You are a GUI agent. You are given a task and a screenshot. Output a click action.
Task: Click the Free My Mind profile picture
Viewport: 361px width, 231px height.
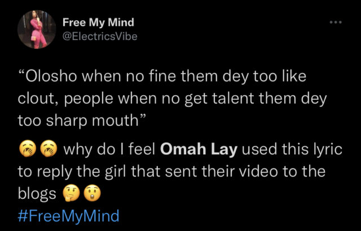[36, 30]
